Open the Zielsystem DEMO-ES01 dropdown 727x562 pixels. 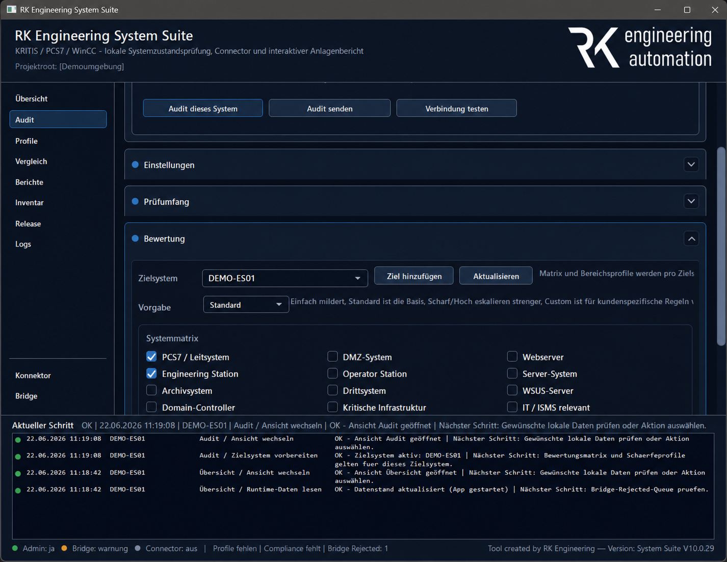pos(285,278)
